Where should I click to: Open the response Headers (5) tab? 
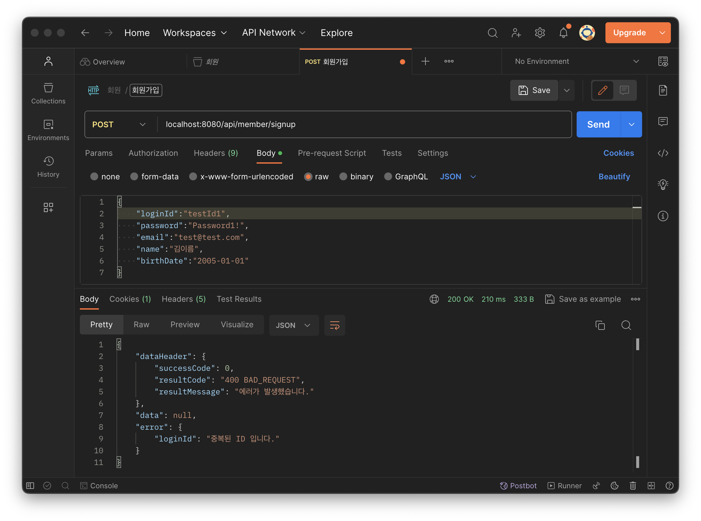(183, 299)
